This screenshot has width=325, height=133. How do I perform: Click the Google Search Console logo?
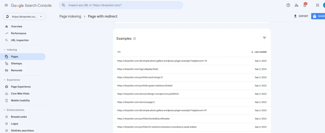click(31, 6)
